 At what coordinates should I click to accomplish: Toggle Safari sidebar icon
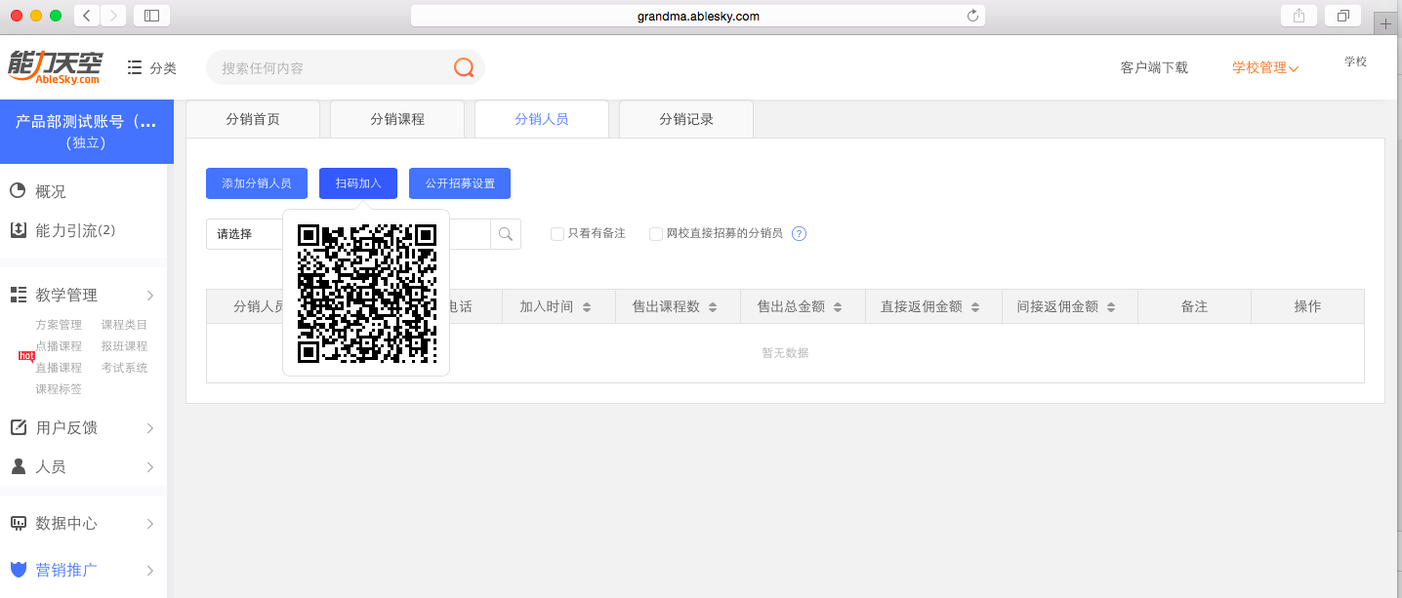pyautogui.click(x=151, y=16)
